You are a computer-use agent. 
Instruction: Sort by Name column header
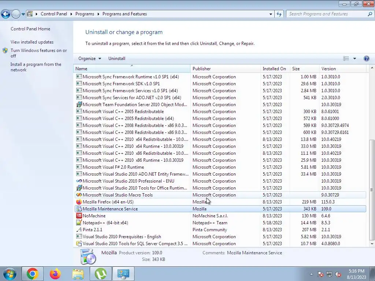[x=132, y=68]
